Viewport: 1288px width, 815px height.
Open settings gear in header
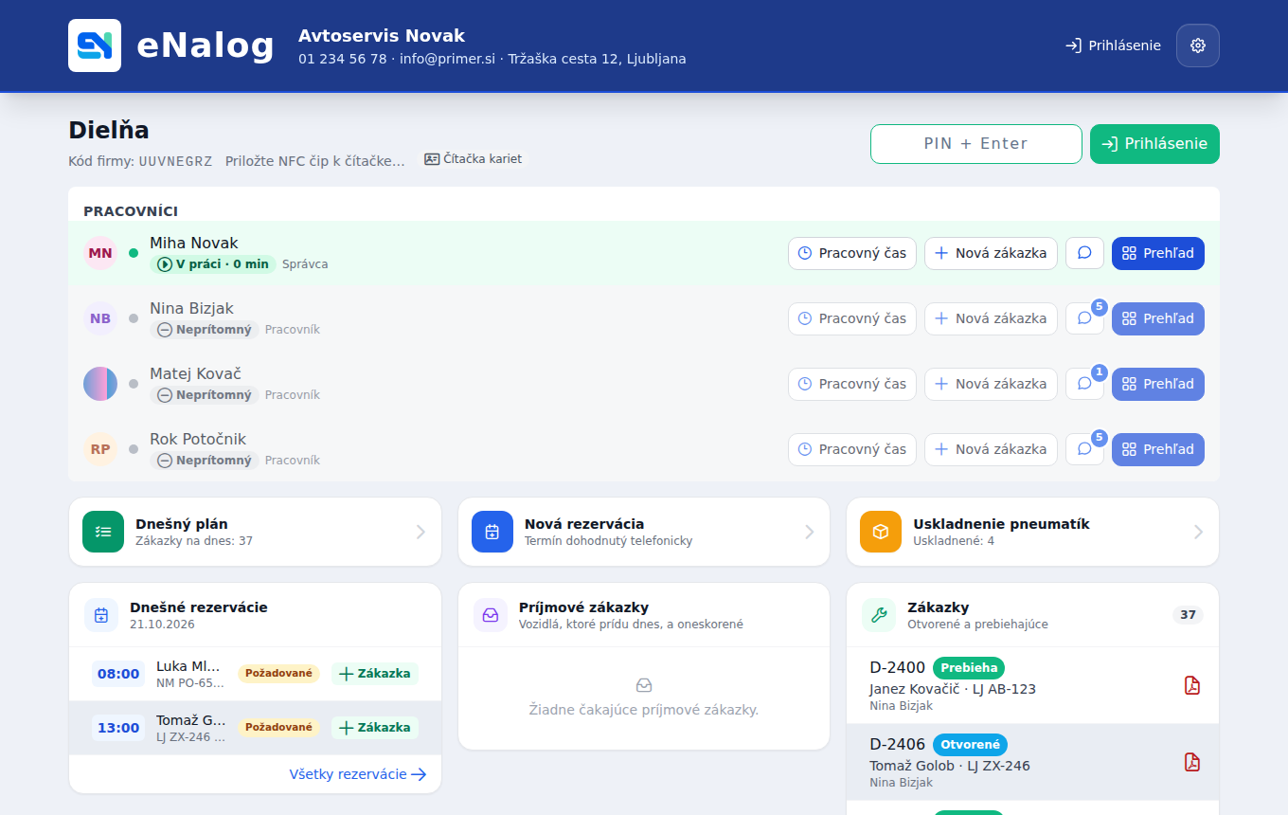pyautogui.click(x=1198, y=45)
